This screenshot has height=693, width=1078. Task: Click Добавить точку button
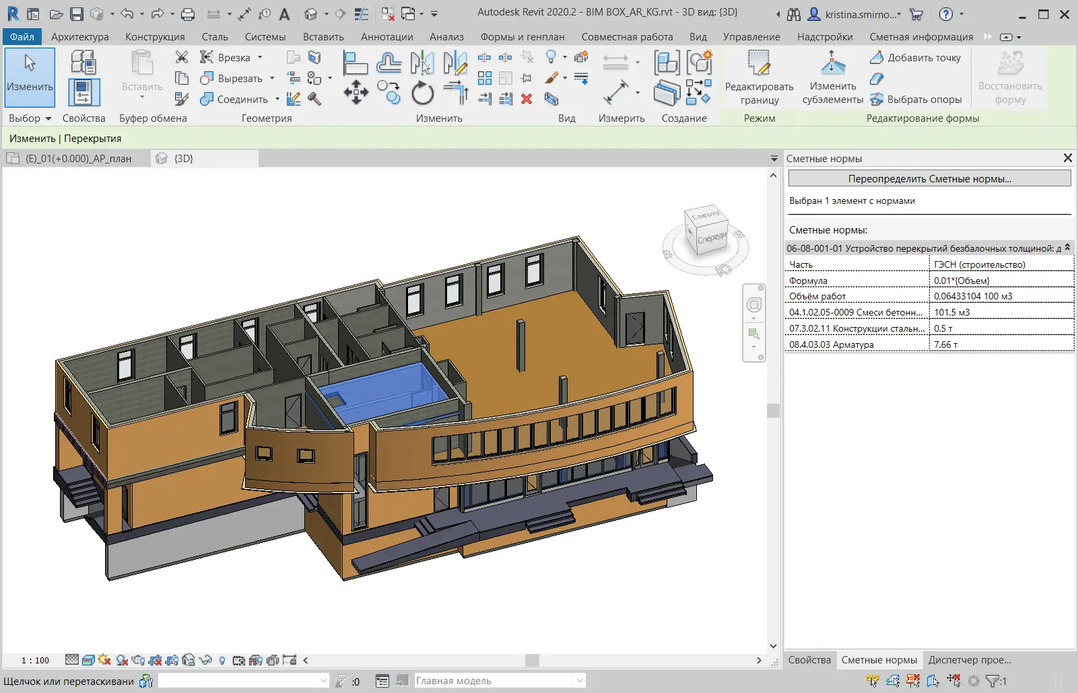point(915,58)
